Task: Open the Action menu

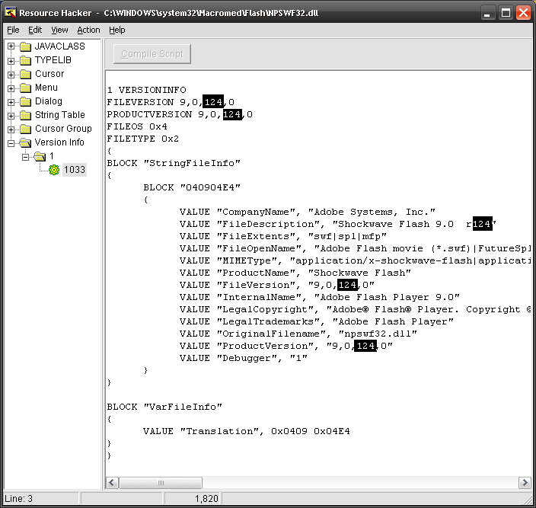Action: tap(88, 30)
